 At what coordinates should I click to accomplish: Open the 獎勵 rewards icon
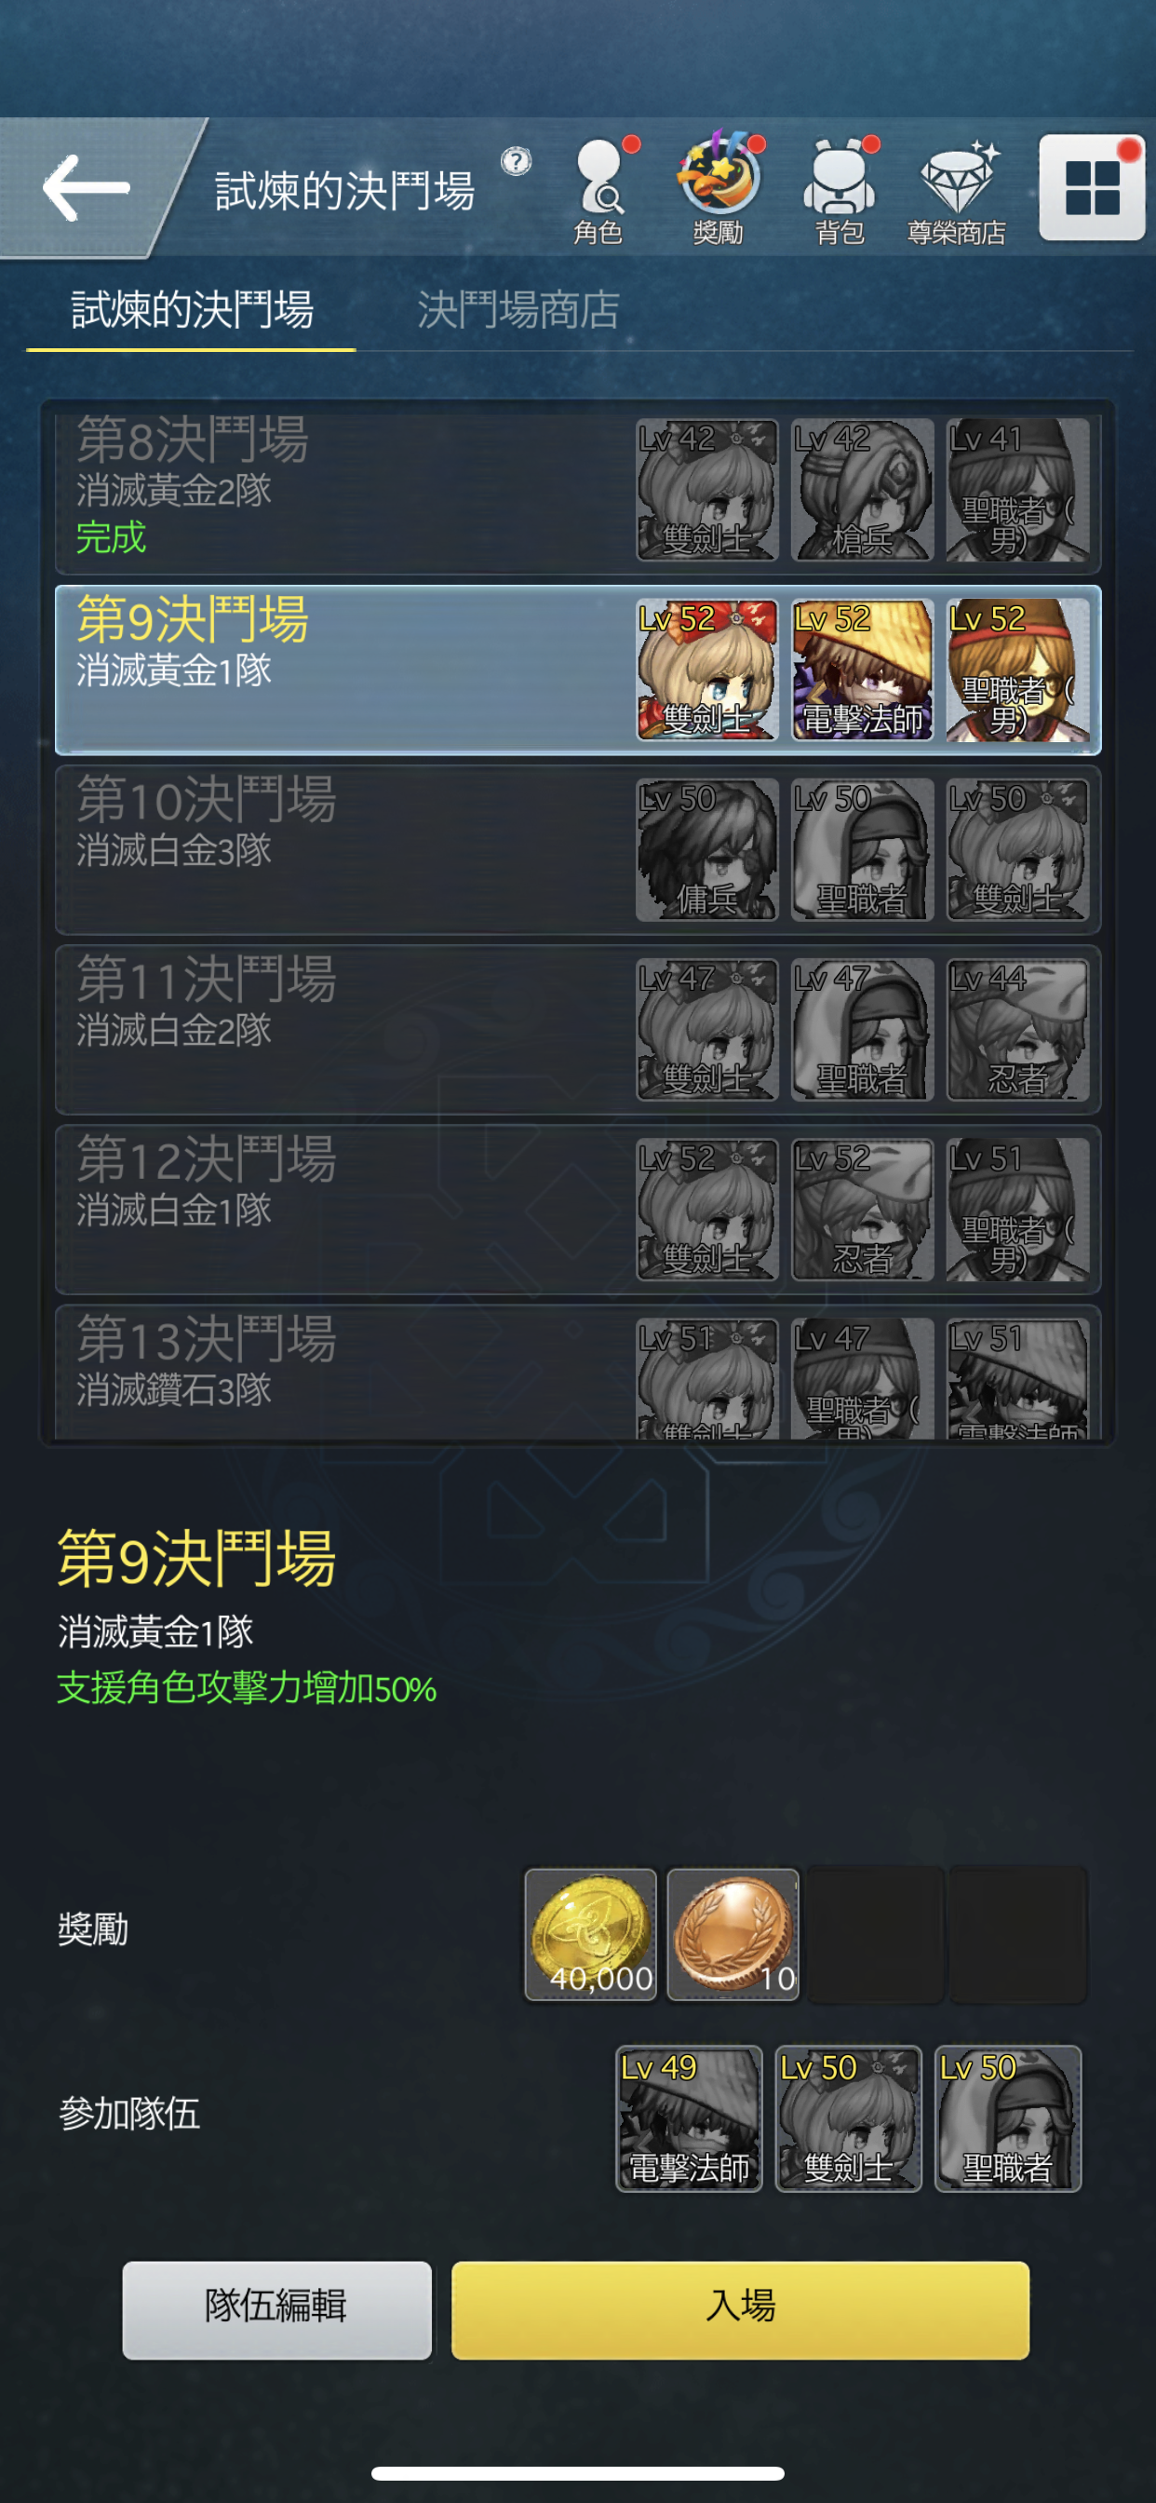[719, 189]
